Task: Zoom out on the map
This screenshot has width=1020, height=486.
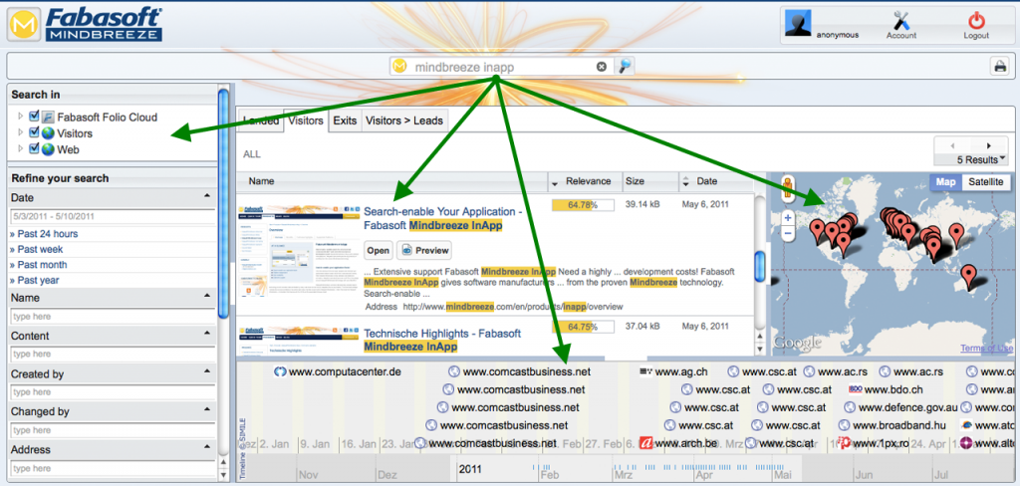Action: tap(788, 233)
